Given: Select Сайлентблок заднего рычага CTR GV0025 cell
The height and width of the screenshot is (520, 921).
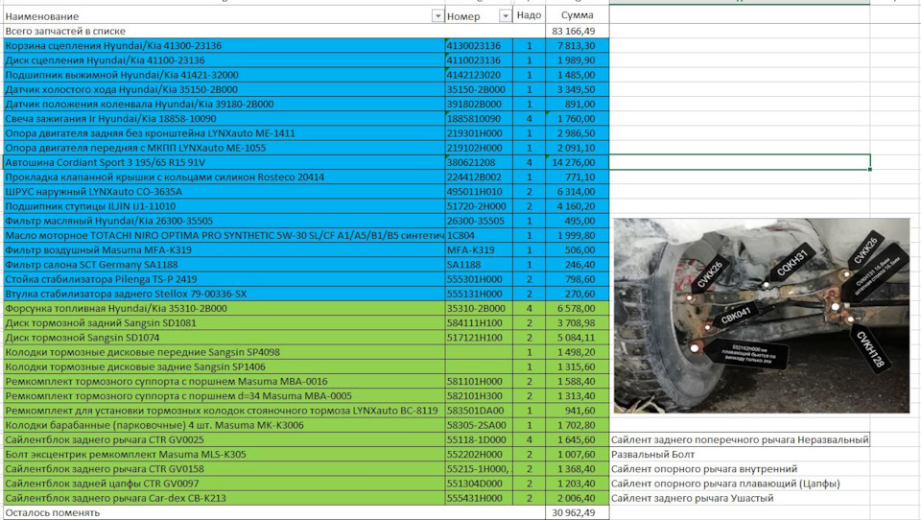Looking at the screenshot, I should (x=224, y=439).
